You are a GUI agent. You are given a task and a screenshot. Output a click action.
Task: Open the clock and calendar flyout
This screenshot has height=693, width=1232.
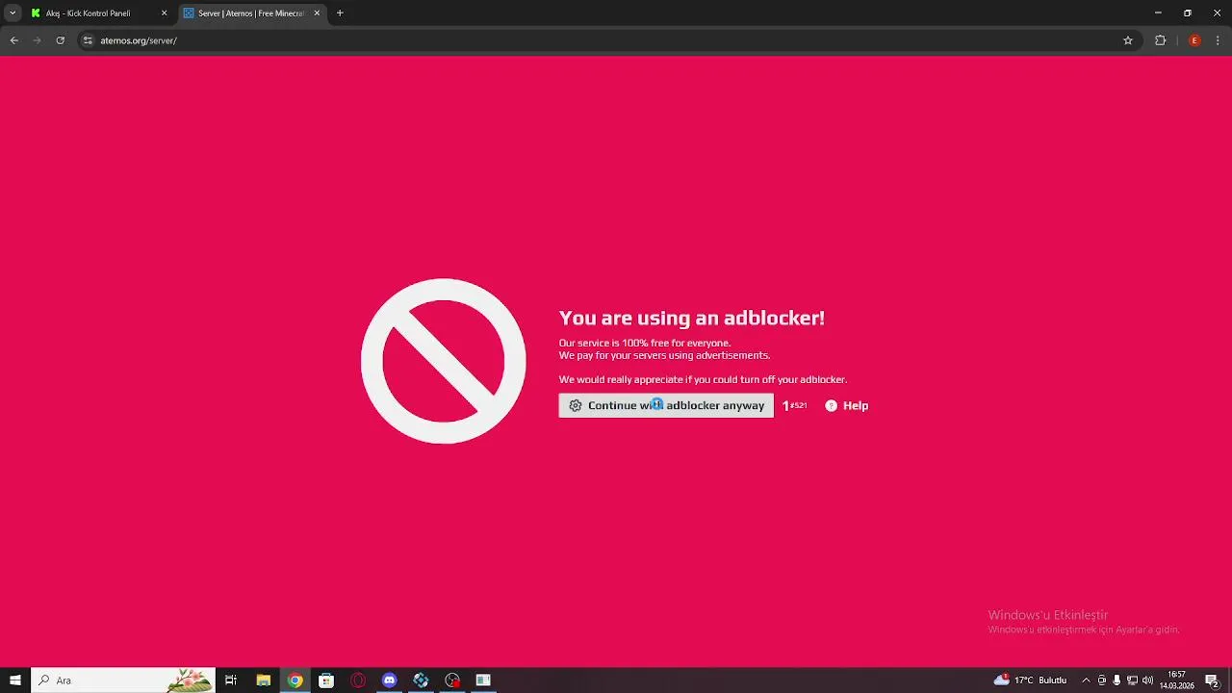point(1176,680)
